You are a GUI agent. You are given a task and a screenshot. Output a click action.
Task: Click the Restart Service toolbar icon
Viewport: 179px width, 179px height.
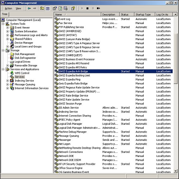(x=98, y=8)
